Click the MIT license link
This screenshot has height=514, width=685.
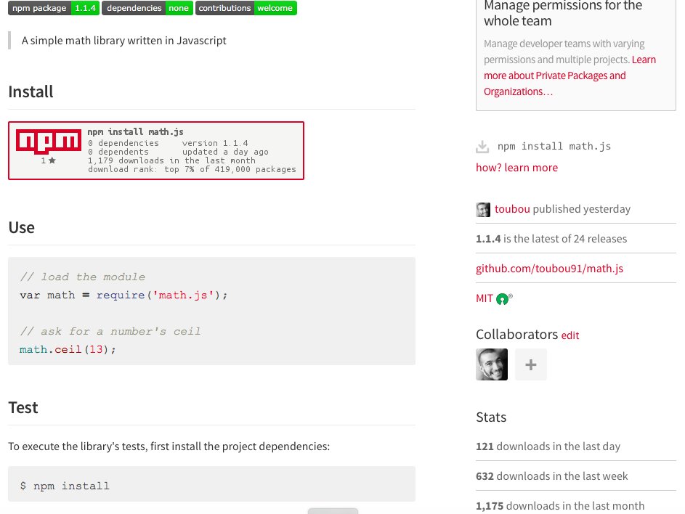point(485,298)
